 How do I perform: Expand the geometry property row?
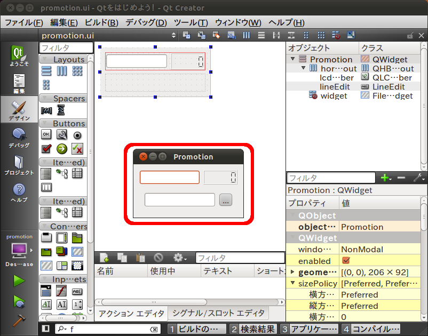coord(292,273)
